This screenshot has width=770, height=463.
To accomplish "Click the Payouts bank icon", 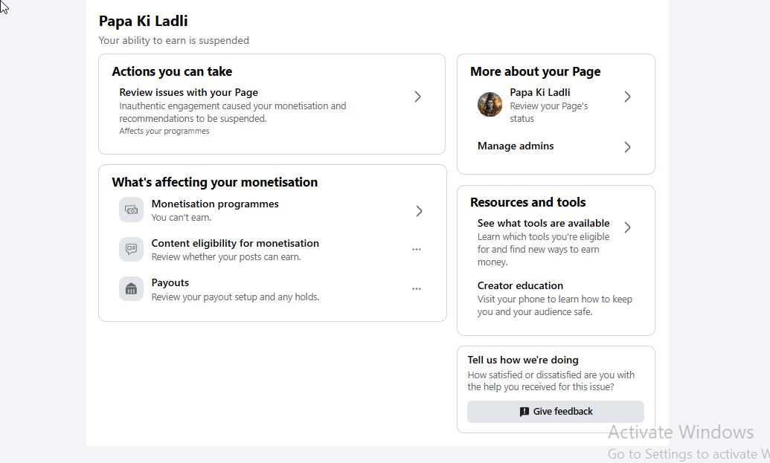I will pyautogui.click(x=131, y=288).
